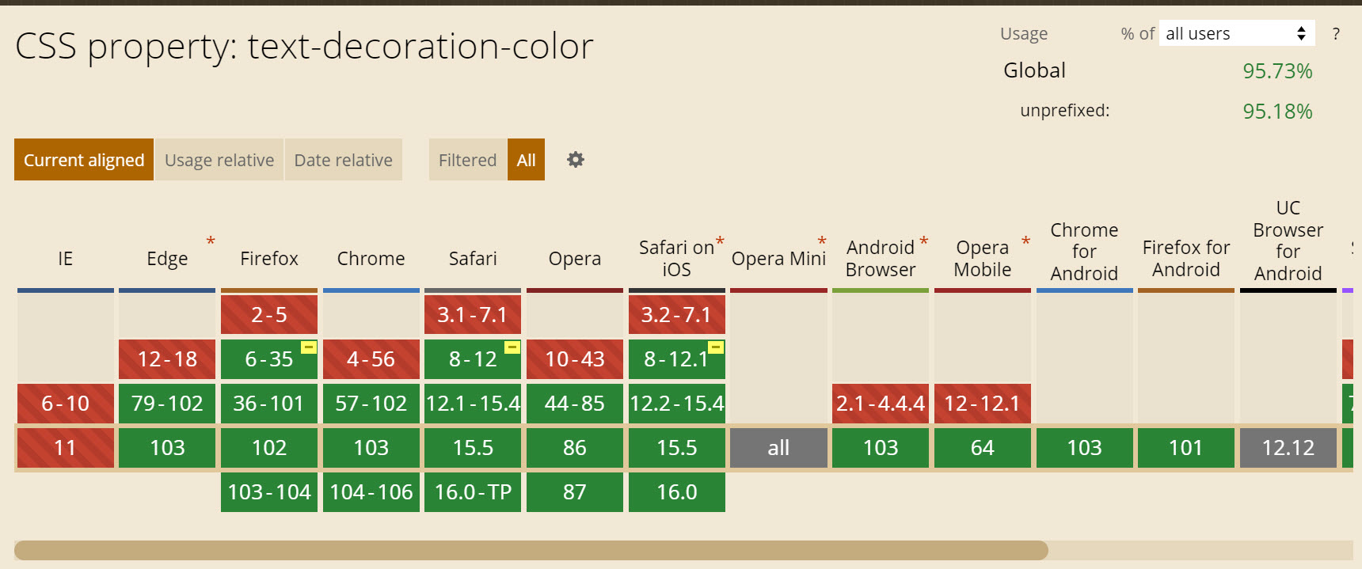The width and height of the screenshot is (1362, 569).
Task: Select the Android Browser 2.1-4.4.4 cell
Action: pos(881,404)
